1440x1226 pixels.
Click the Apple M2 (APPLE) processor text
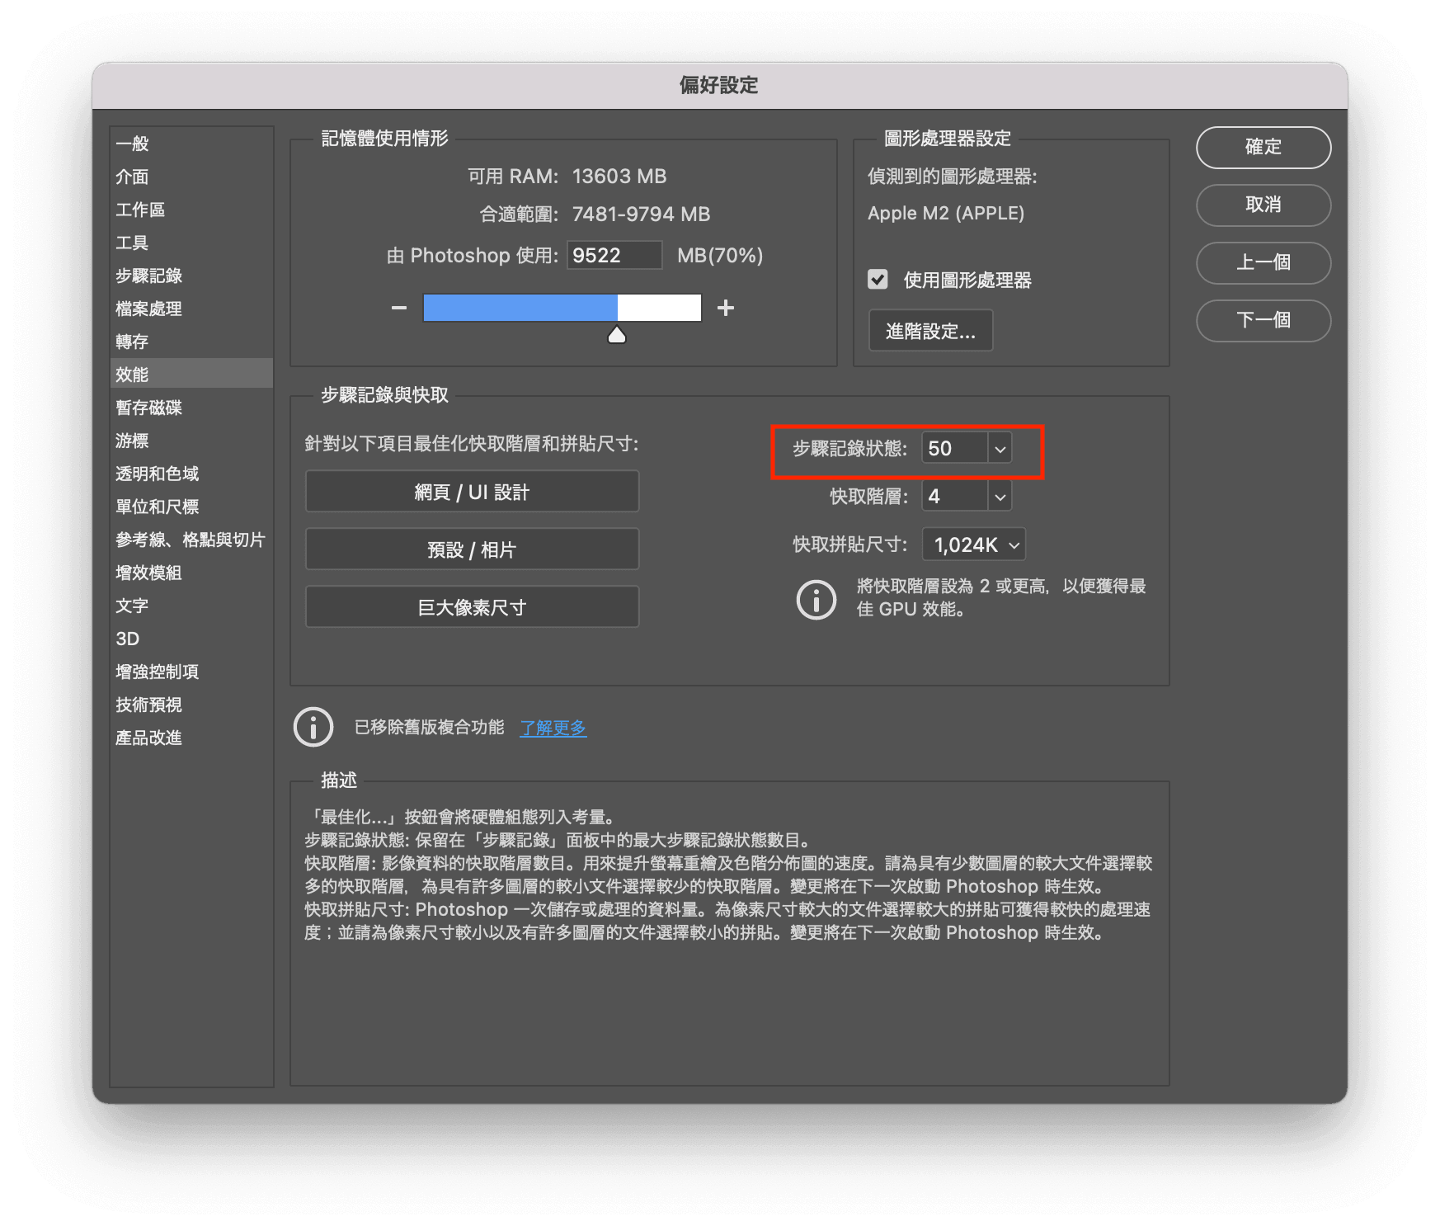coord(946,214)
